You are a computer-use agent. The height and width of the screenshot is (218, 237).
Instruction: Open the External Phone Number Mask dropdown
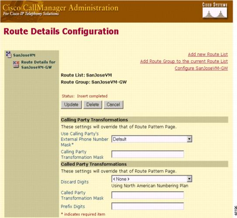point(152,139)
